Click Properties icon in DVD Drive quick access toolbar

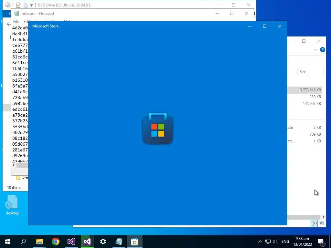pos(18,5)
